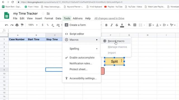Image resolution: width=179 pixels, height=100 pixels.
Task: Toggle Enable autocomplete checkmark
Action: tap(82, 57)
